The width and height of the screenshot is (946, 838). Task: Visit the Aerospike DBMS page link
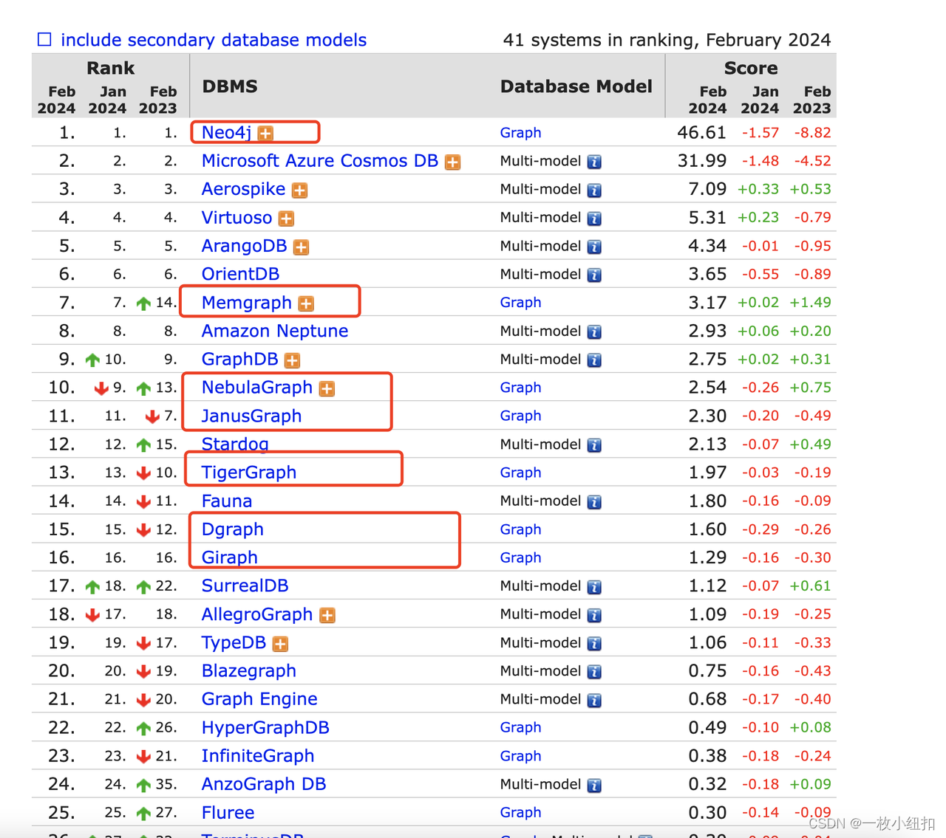tap(243, 189)
